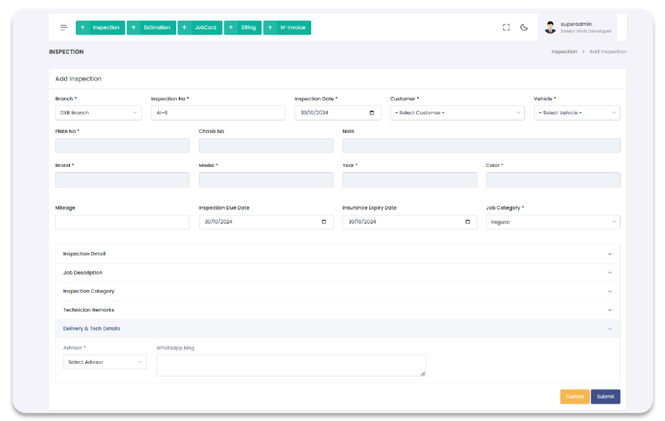
Task: Open the JobCard quick-add button
Action: click(x=199, y=27)
